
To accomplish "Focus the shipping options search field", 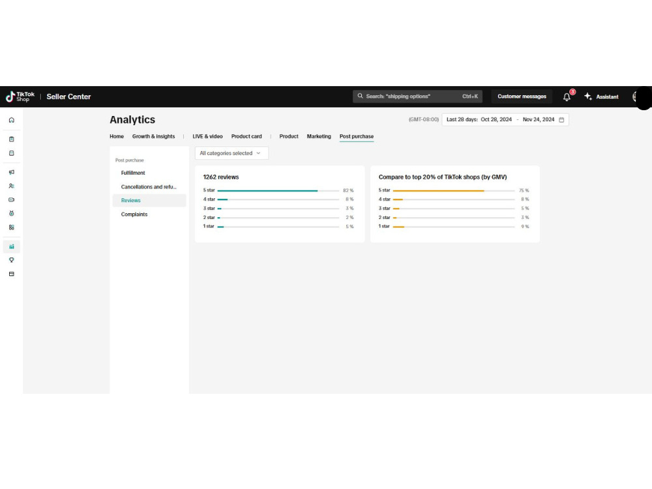I will [x=417, y=96].
